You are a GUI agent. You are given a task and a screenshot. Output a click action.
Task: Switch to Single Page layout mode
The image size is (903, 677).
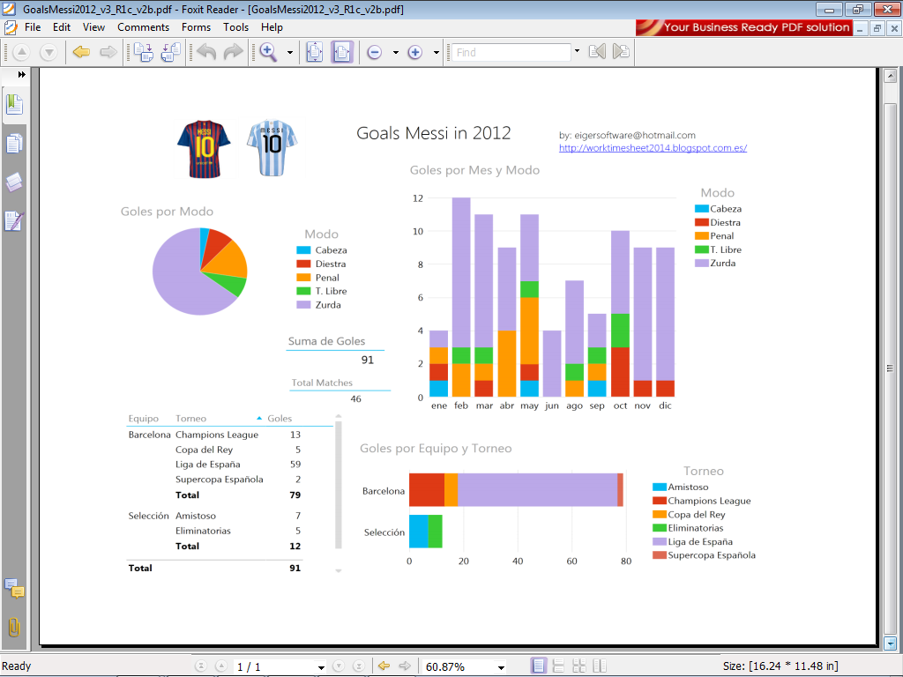[x=539, y=666]
